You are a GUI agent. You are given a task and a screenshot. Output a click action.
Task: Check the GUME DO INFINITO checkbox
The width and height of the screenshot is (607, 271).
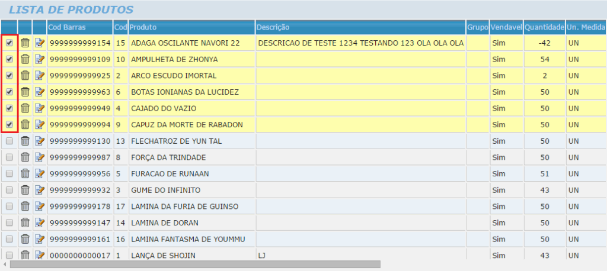9,190
